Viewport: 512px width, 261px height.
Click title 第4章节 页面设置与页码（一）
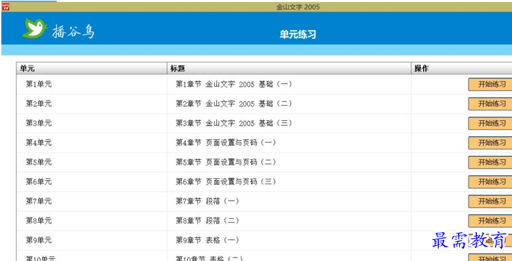[x=226, y=143]
